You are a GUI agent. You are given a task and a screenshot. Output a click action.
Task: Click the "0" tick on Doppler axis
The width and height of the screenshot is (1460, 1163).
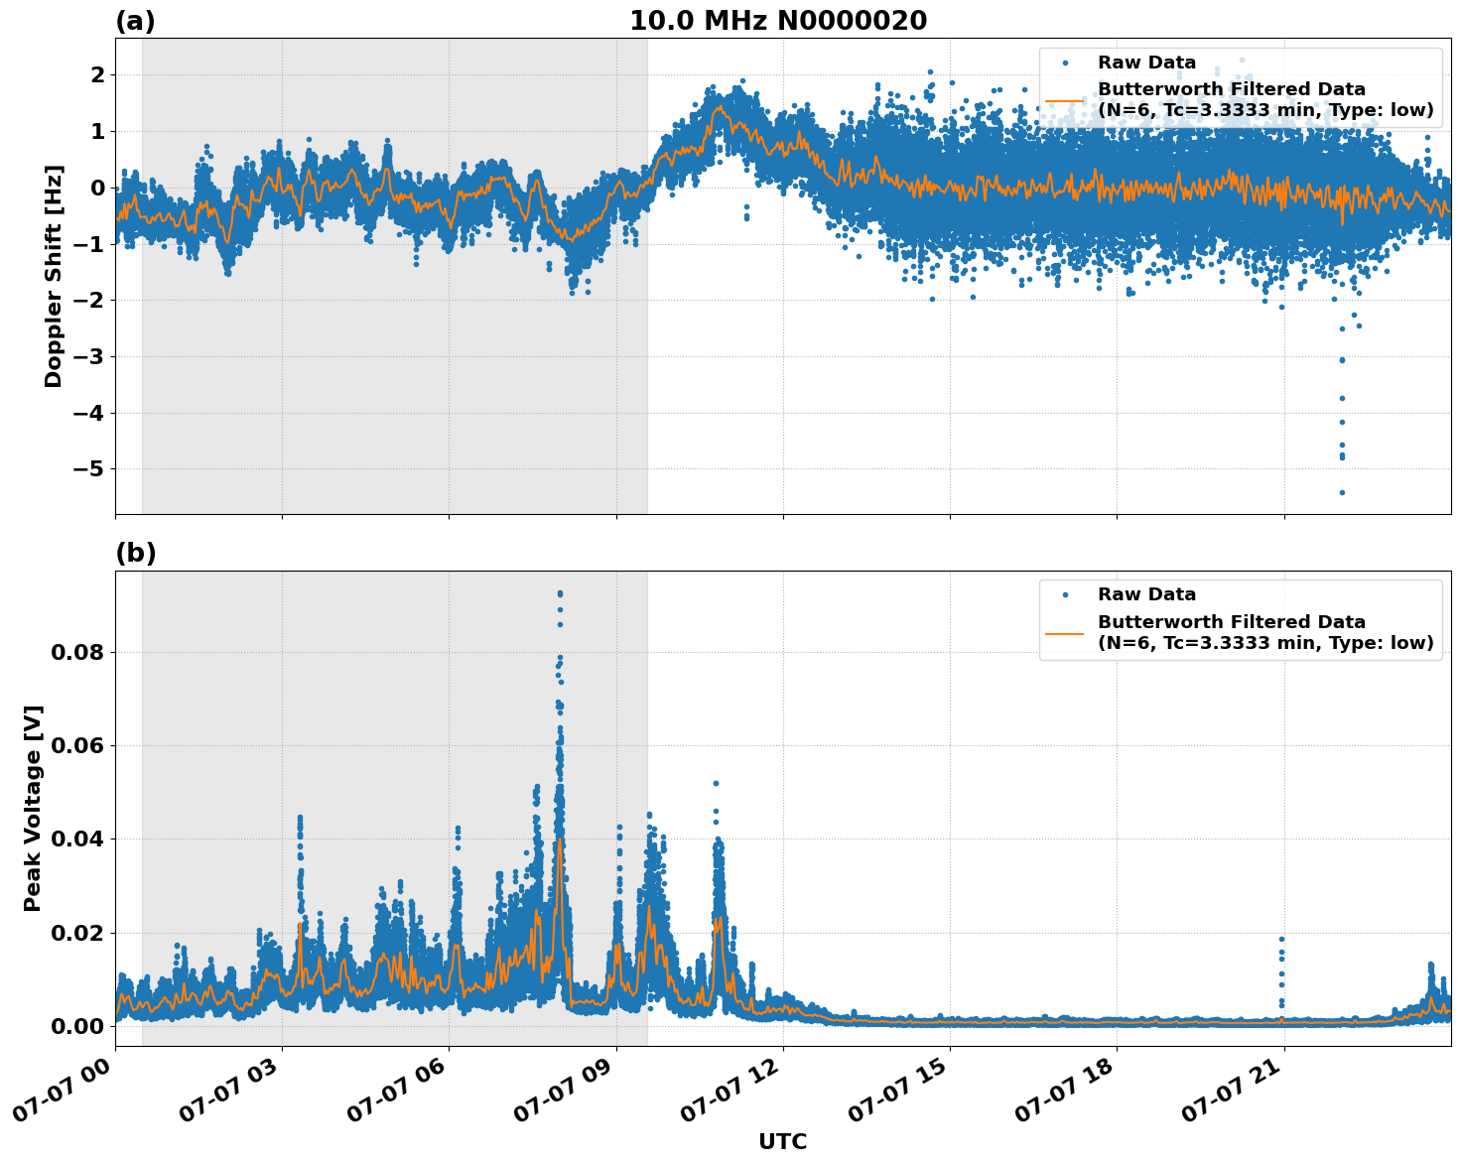(98, 188)
